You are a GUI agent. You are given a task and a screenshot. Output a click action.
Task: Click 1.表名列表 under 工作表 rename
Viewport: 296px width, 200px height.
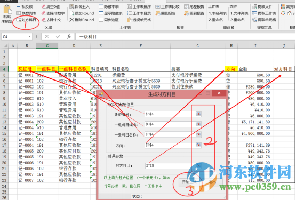(x=218, y=13)
